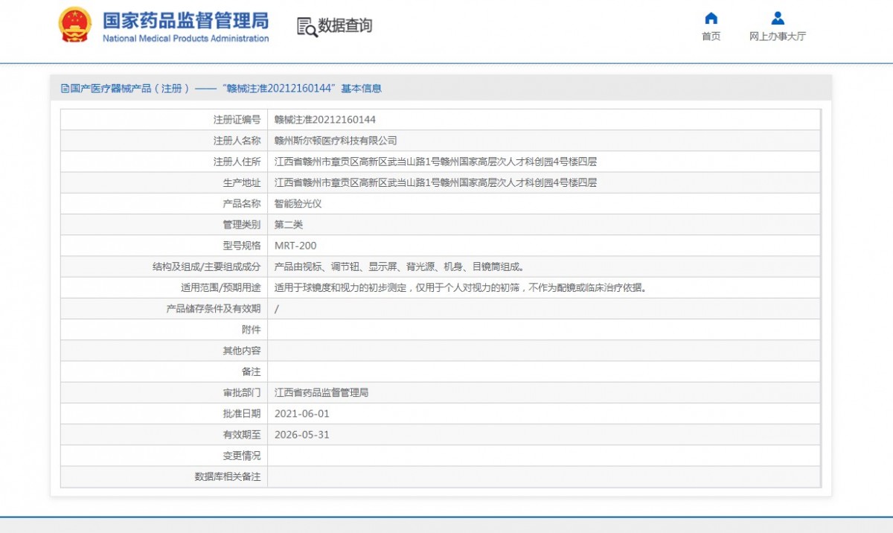
Task: Click the user icon for 网上办事大厅
Action: click(x=777, y=19)
